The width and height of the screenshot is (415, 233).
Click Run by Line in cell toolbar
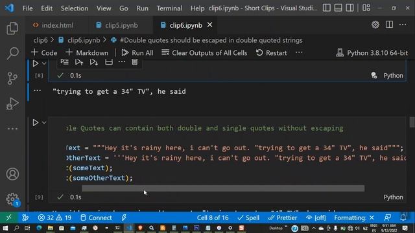tap(64, 62)
